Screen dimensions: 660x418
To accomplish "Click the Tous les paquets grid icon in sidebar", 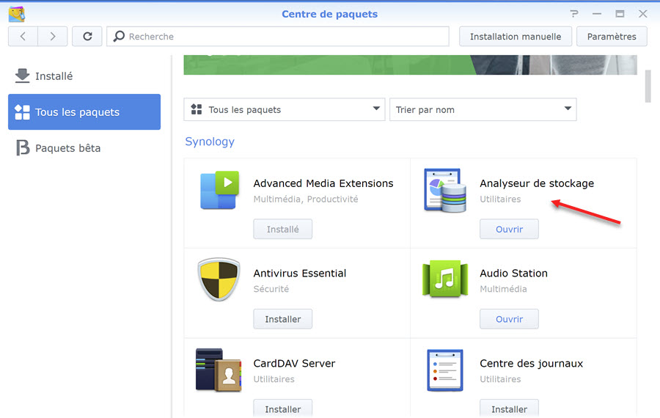I will pyautogui.click(x=22, y=112).
